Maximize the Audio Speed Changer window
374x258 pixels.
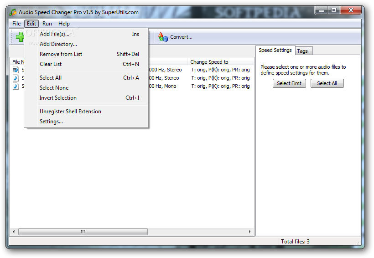(334, 10)
